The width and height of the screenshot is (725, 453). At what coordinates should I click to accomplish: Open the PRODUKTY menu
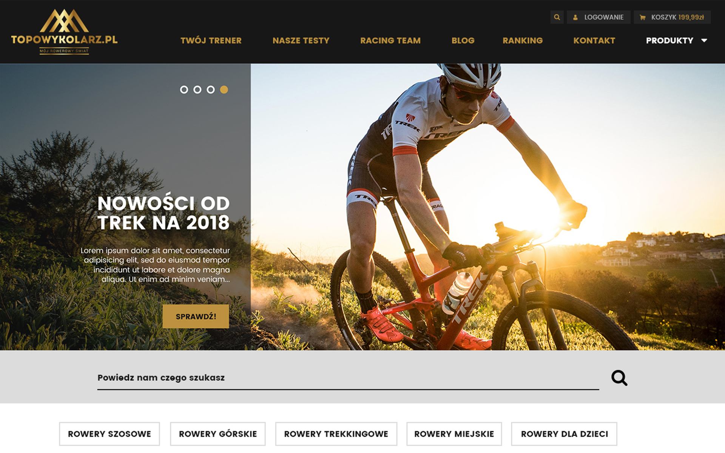pyautogui.click(x=669, y=41)
